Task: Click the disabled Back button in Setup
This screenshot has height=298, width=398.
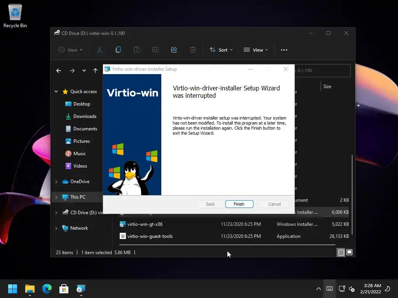Action: click(x=210, y=204)
